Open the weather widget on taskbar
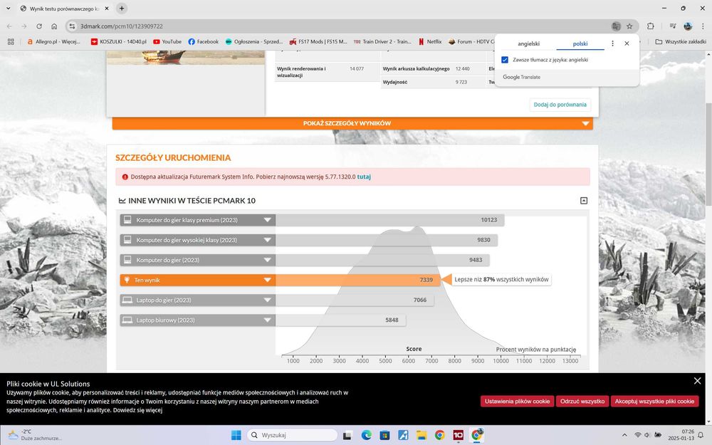This screenshot has height=445, width=712. (34, 435)
